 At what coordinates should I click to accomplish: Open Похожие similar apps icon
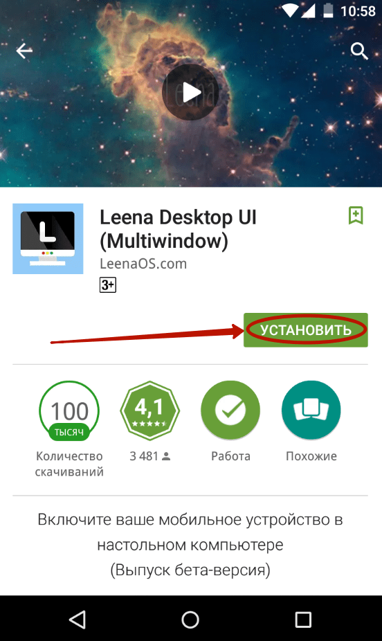pos(311,410)
